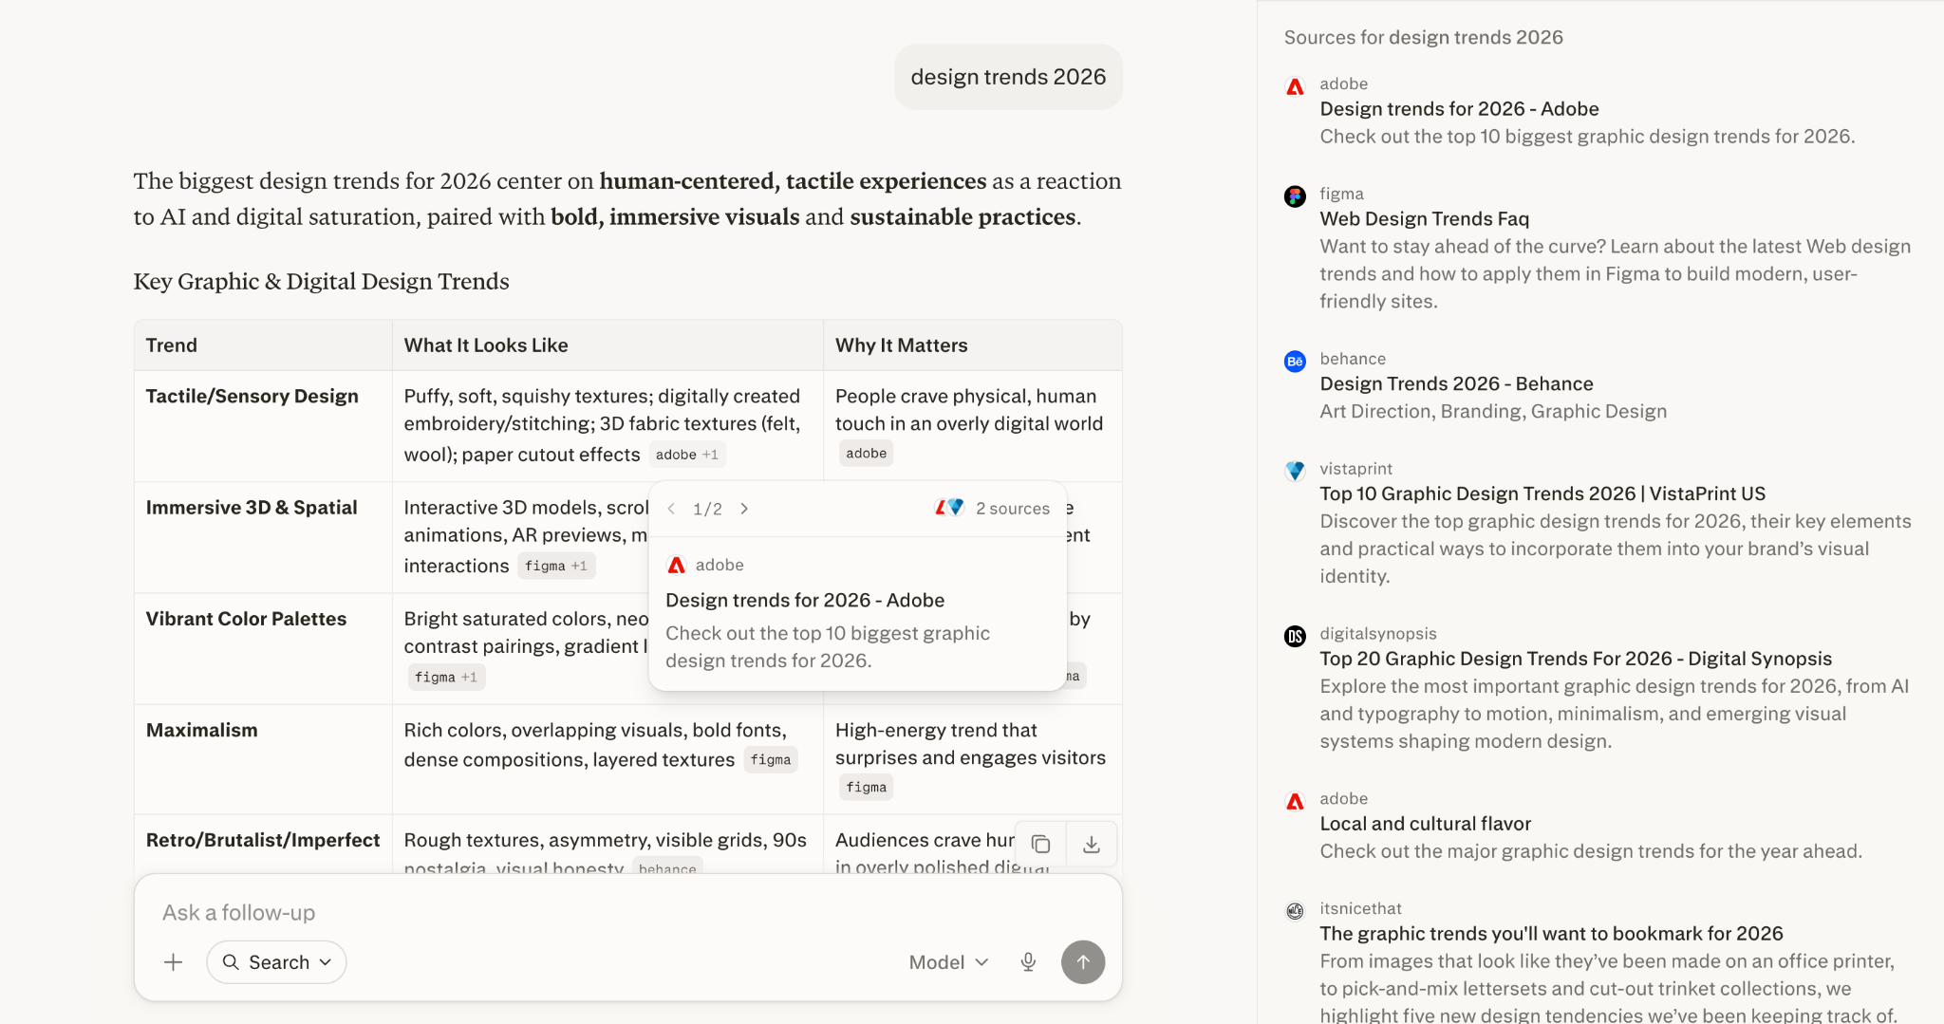Copy the table using the copy icon
1944x1024 pixels.
coord(1041,844)
